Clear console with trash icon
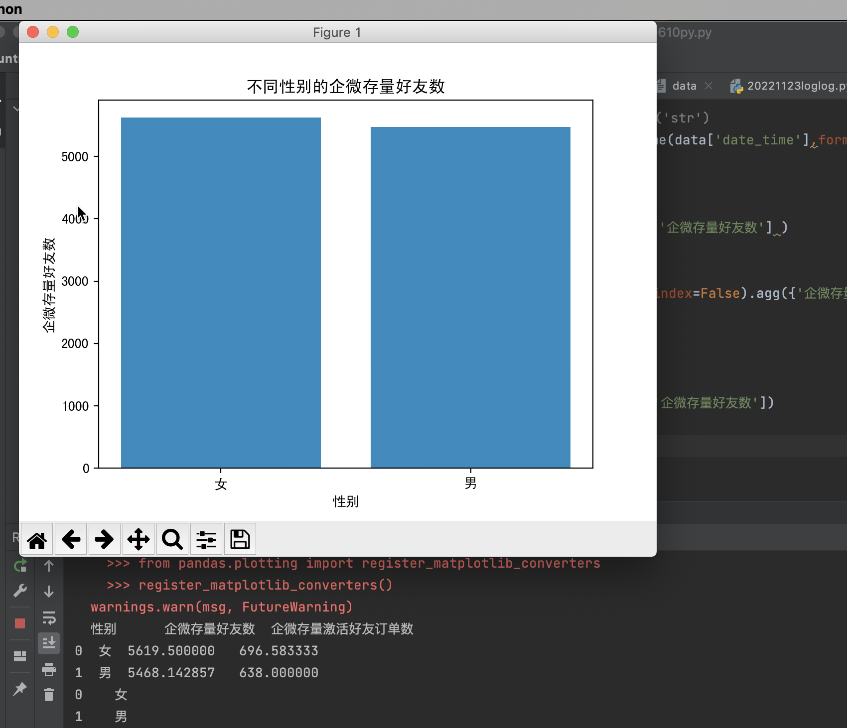The width and height of the screenshot is (847, 728). pyautogui.click(x=49, y=694)
